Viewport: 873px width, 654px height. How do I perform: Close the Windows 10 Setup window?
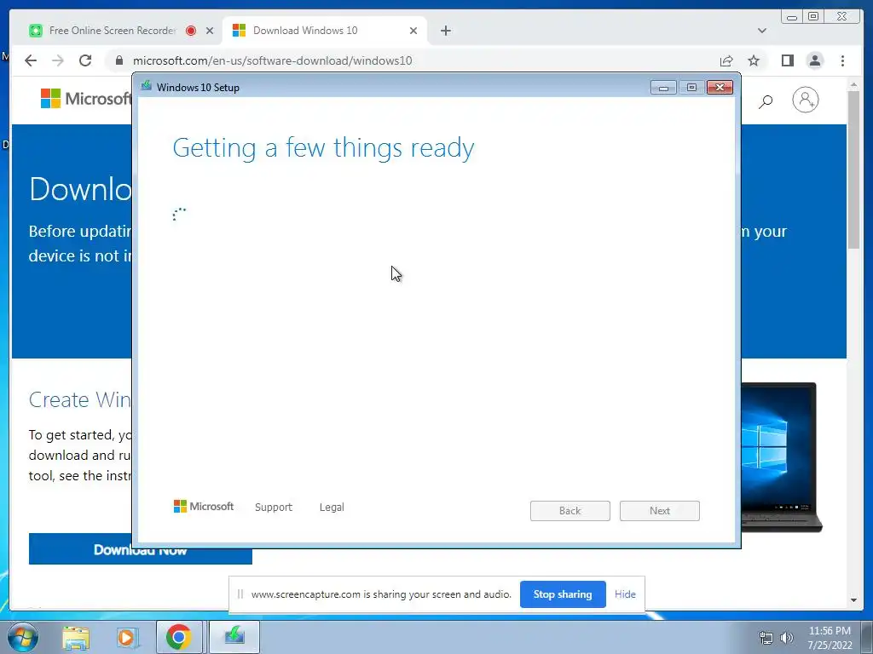(x=720, y=88)
